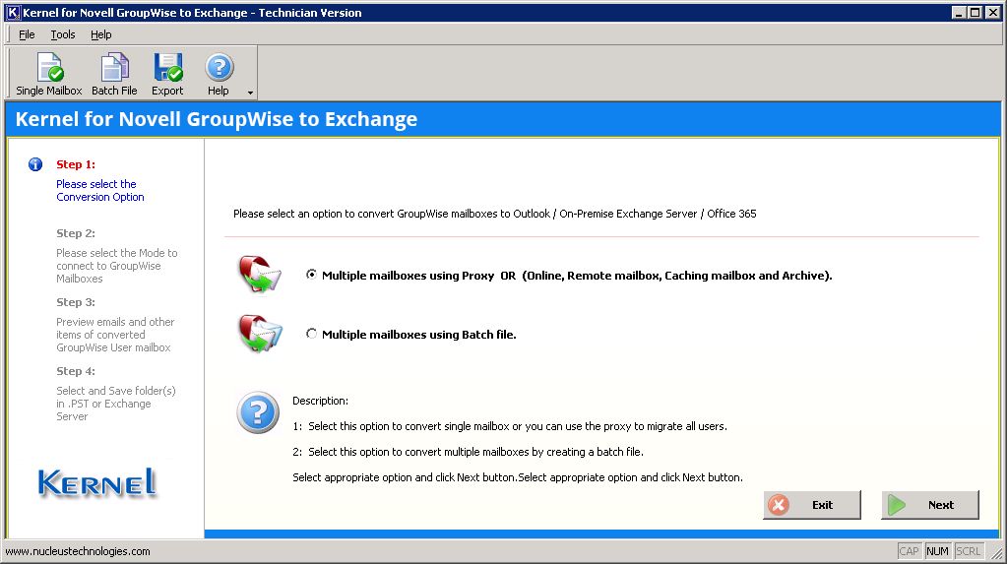Click the Exit button
The image size is (1007, 564).
click(812, 505)
